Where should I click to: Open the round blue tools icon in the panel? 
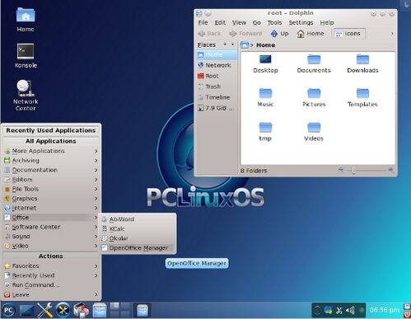tap(63, 310)
